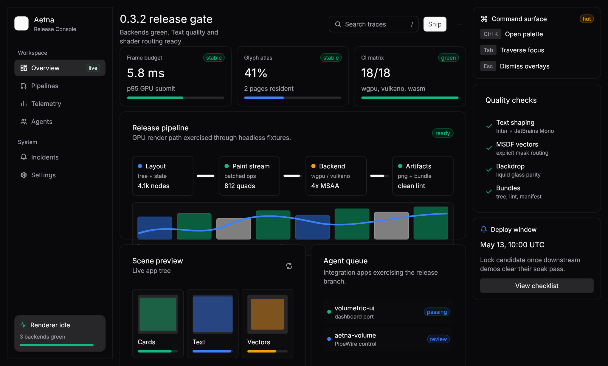Click the Ctrl K key badge
Image resolution: width=608 pixels, height=366 pixels.
click(491, 34)
